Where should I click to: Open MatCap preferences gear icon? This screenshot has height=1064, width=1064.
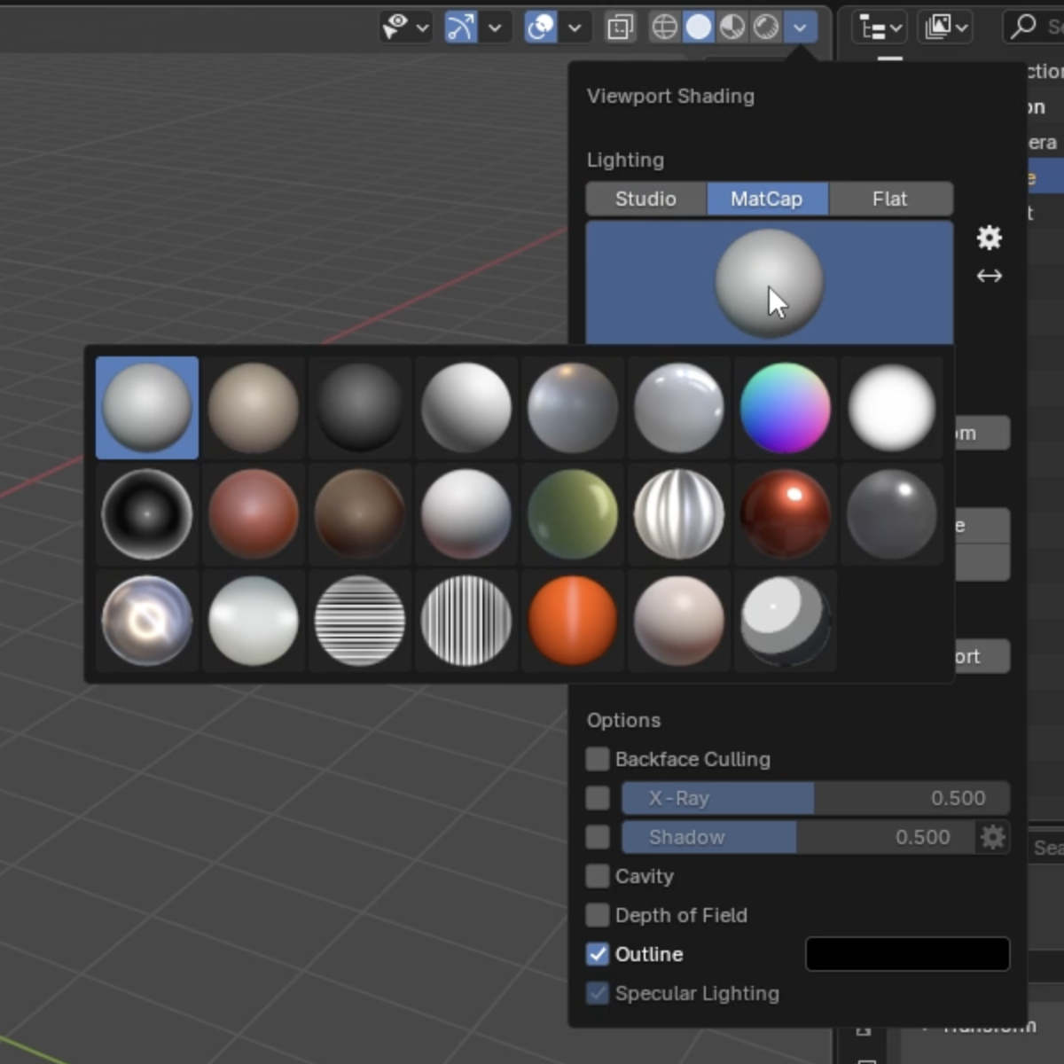(990, 238)
